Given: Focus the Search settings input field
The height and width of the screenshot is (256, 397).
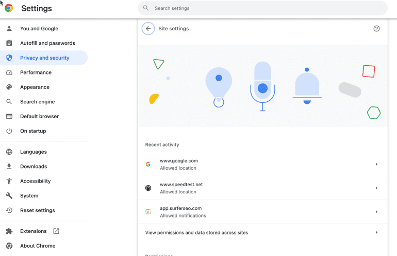Looking at the screenshot, I should coord(263,8).
